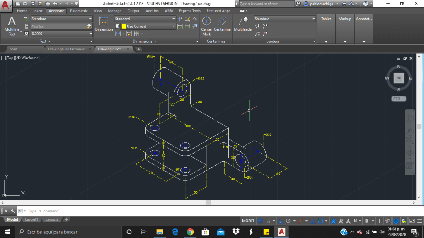Click the yellow Use Current layer swatch
This screenshot has width=424, height=238.
click(x=124, y=26)
